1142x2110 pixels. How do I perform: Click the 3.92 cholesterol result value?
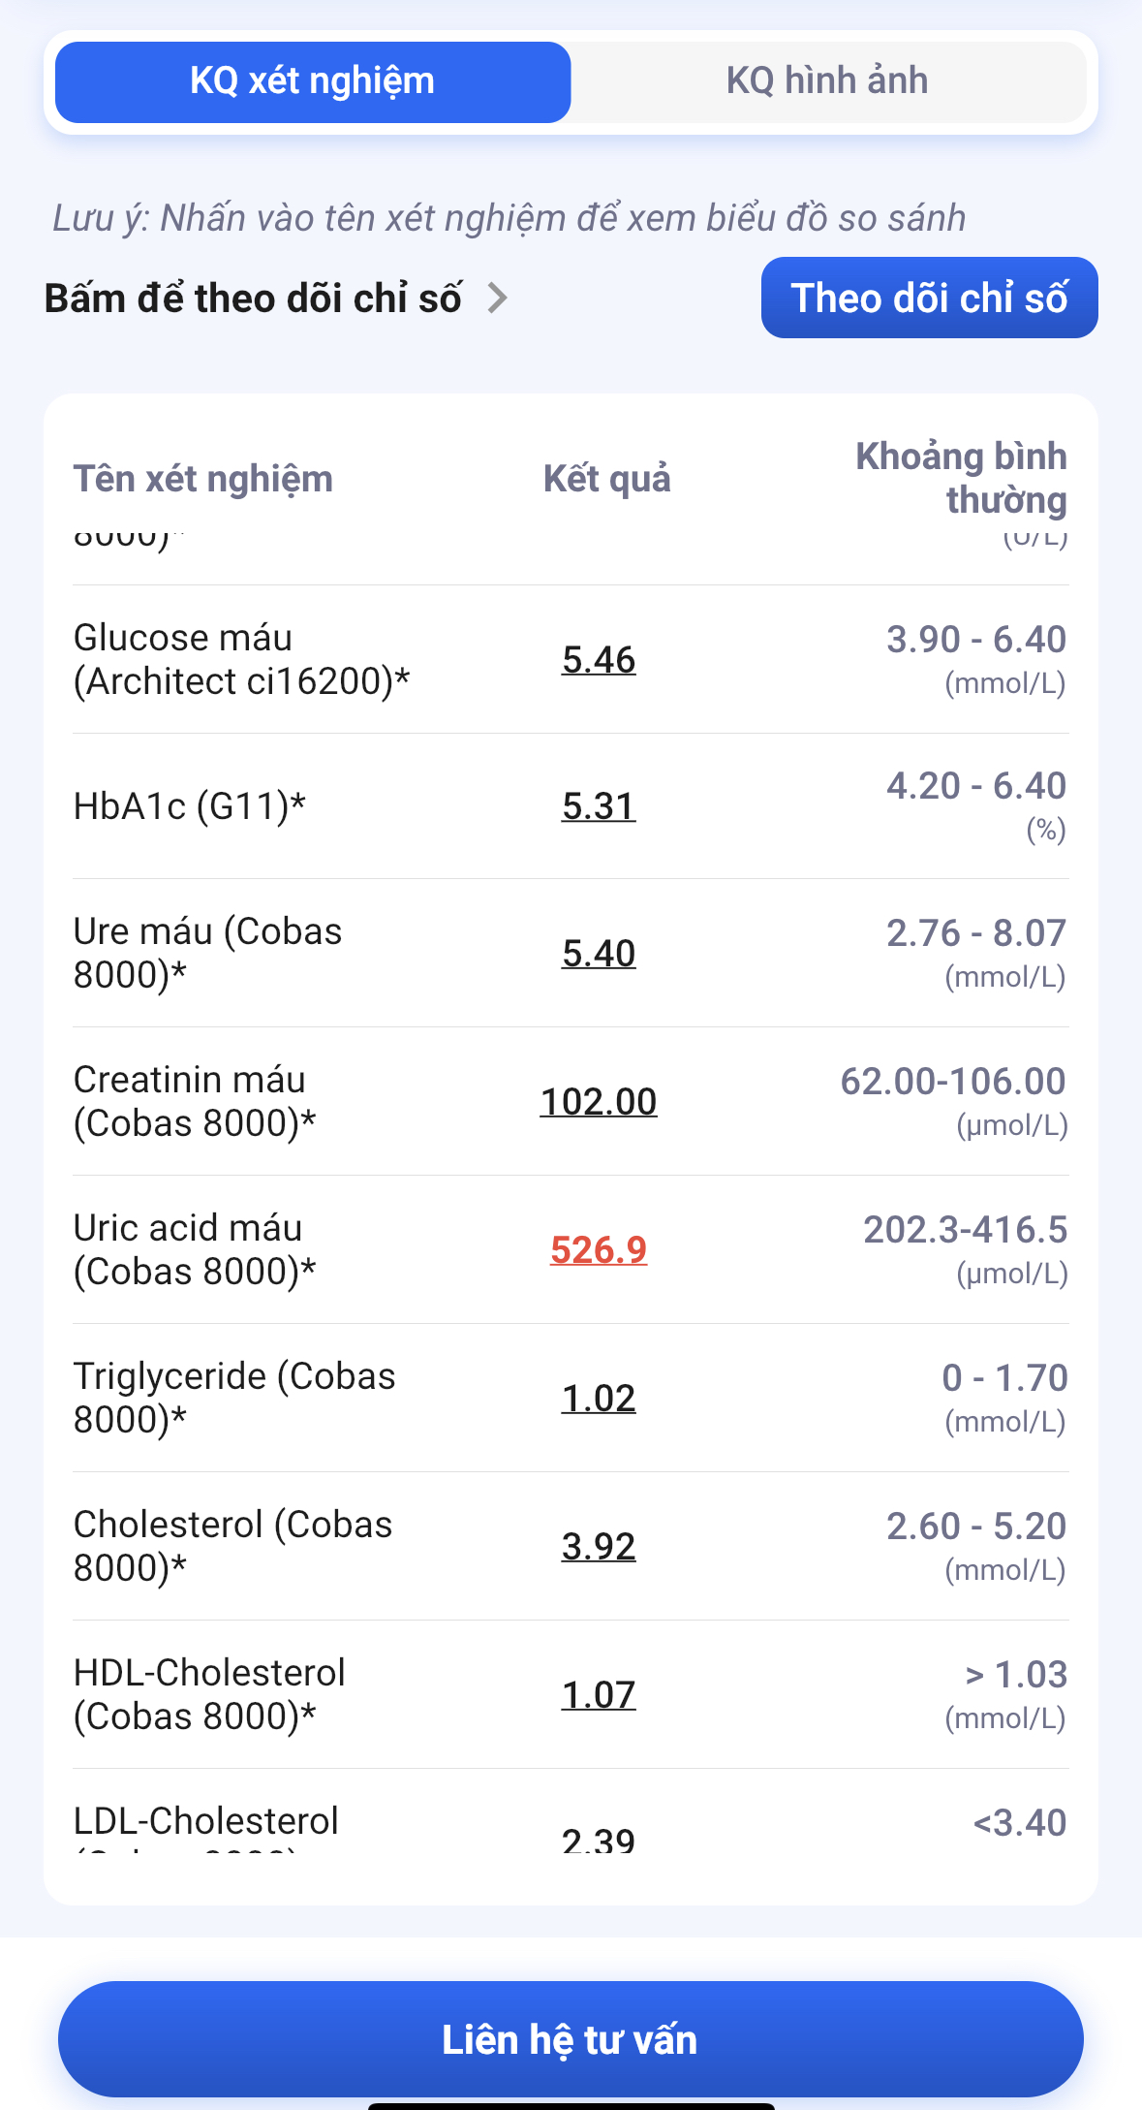coord(599,1547)
